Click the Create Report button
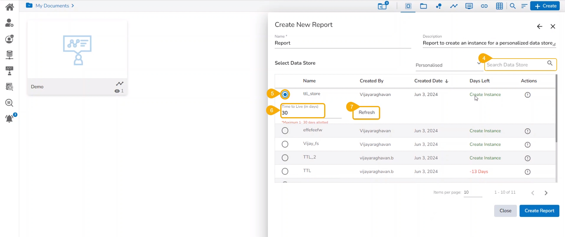 pyautogui.click(x=539, y=211)
